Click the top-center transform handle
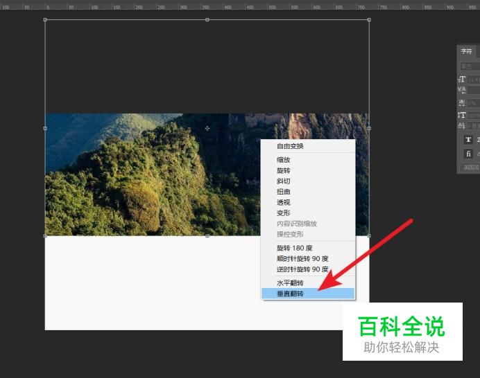Screen dimensions: 480x378 click(207, 19)
